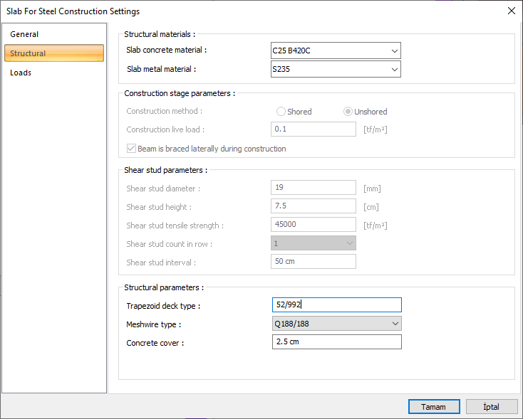Focus the Shear stud height field
The image size is (523, 419).
314,206
